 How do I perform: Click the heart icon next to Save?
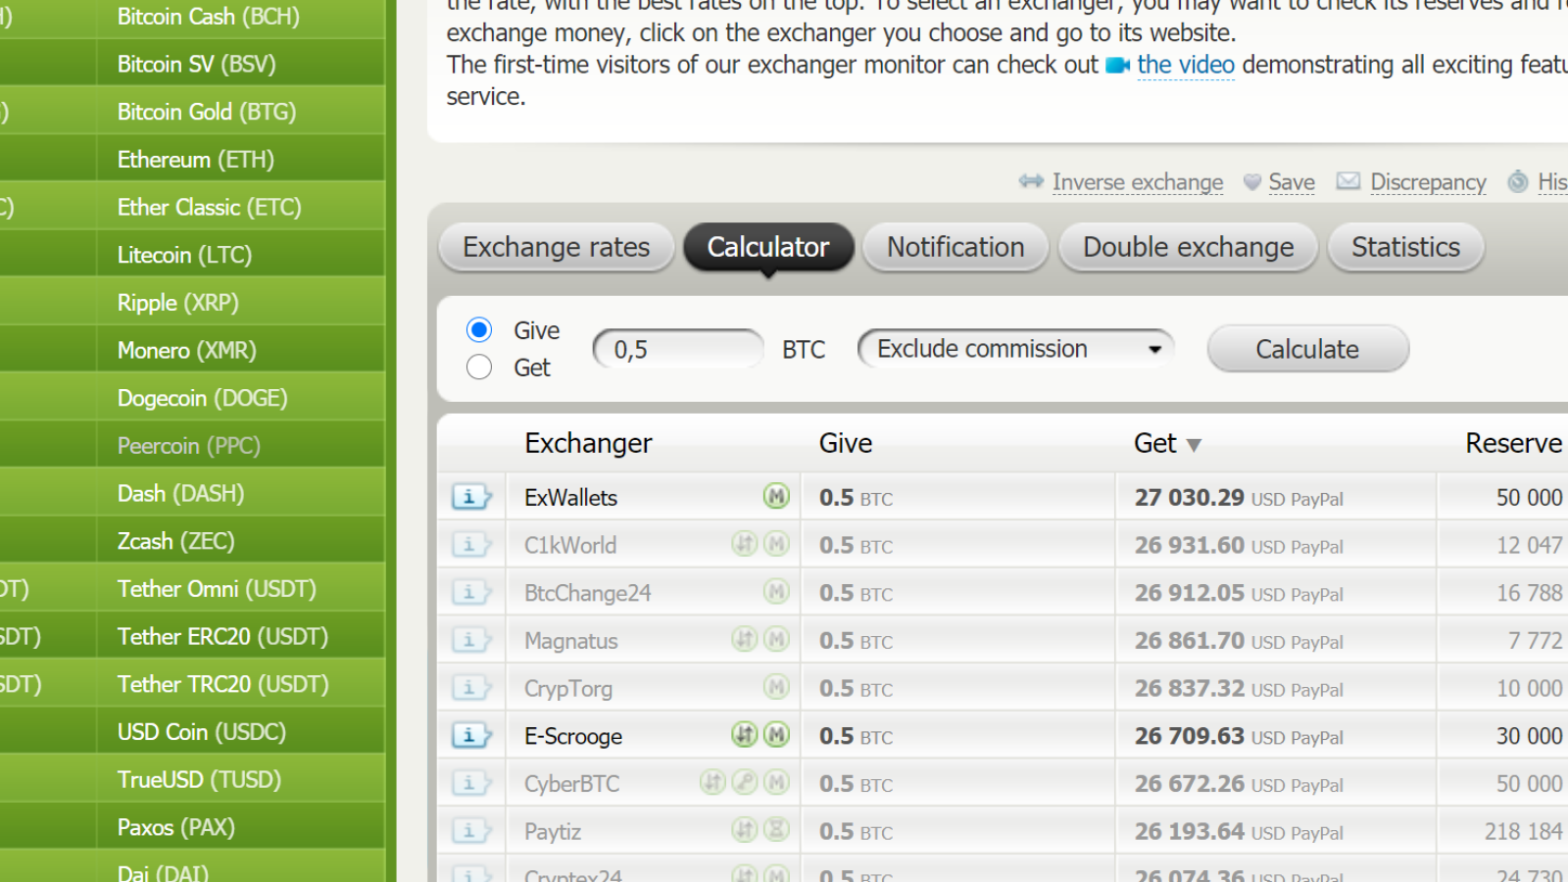[1251, 182]
